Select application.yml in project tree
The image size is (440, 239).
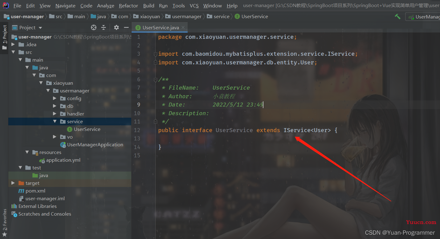coord(63,160)
